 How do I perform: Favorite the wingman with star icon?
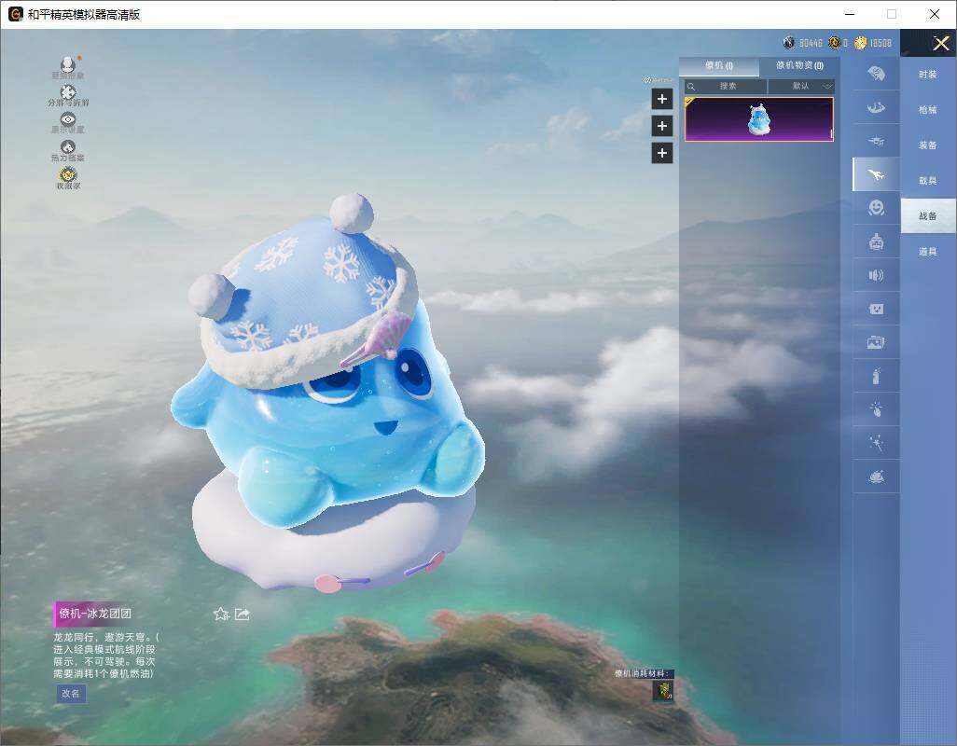click(x=221, y=615)
